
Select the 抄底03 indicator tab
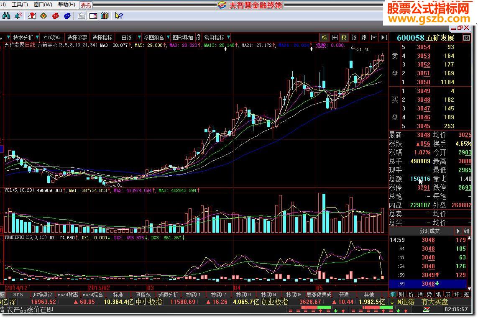coord(243,295)
